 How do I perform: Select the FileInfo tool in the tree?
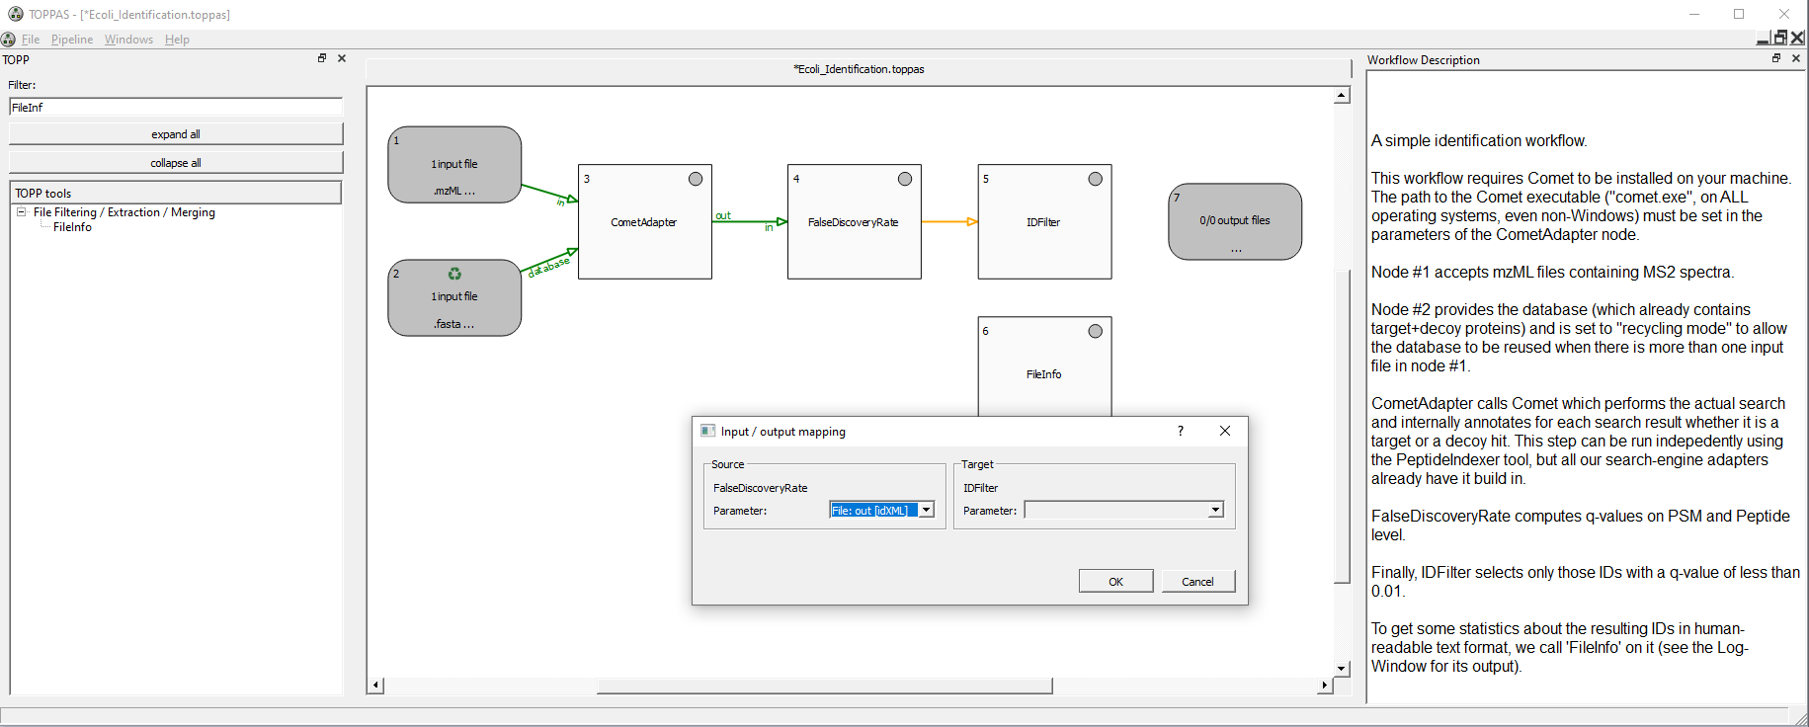pos(72,227)
